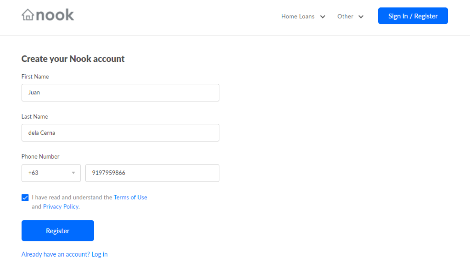Click the Nook house logo
470x264 pixels.
(x=48, y=15)
